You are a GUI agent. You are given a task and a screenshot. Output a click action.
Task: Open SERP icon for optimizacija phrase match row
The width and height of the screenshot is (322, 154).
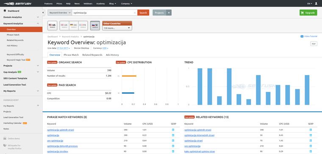pyautogui.click(x=173, y=135)
